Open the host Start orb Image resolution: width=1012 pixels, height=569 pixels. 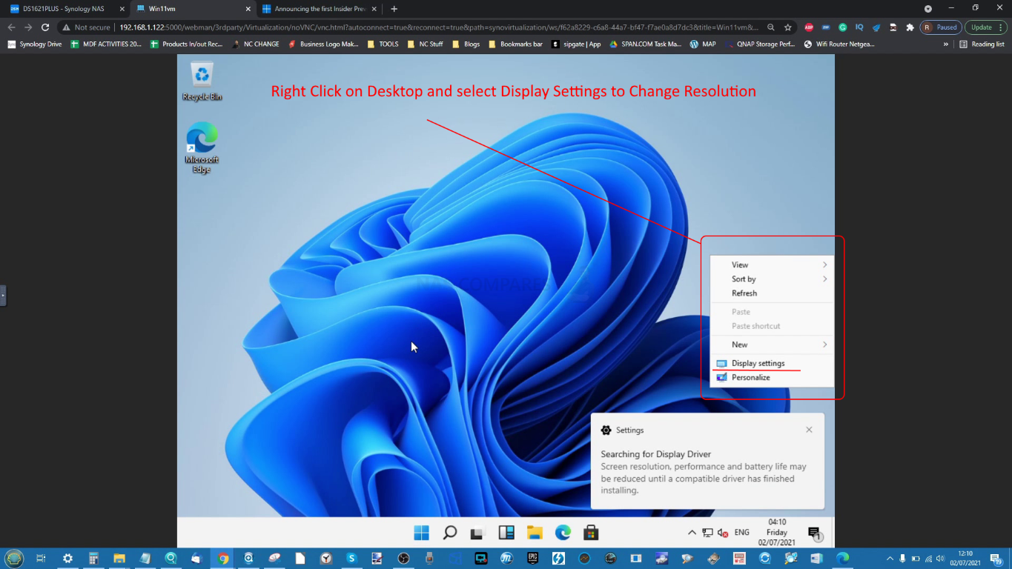[x=14, y=558]
